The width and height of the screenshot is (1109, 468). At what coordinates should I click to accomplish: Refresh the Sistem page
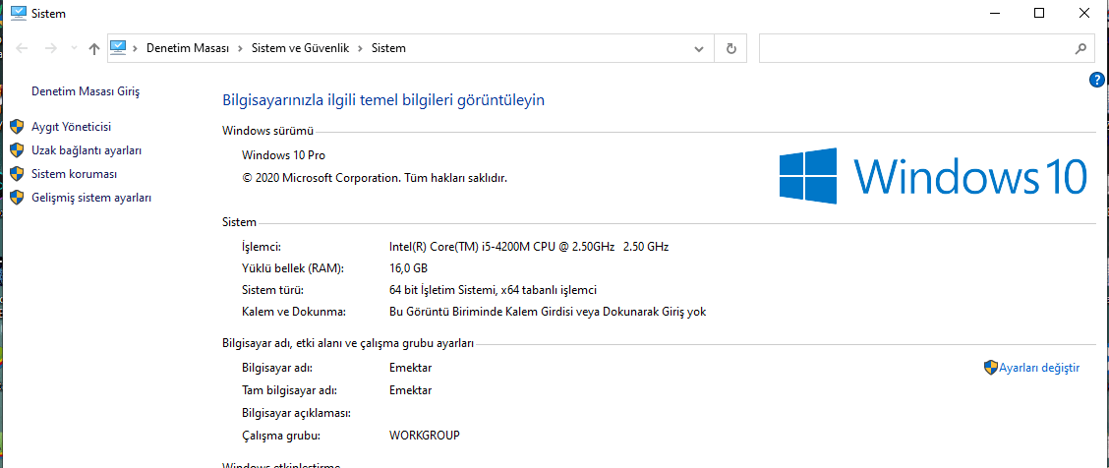coord(731,49)
